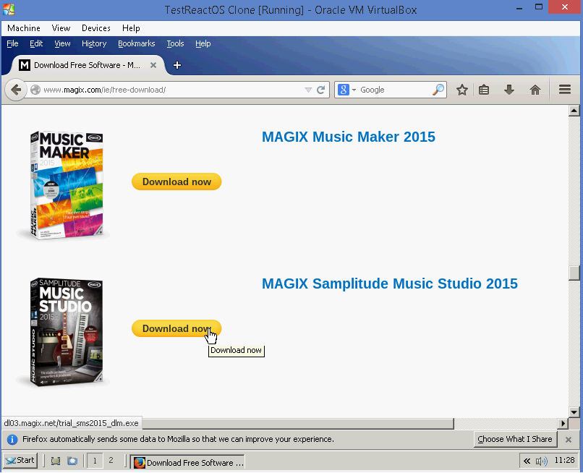Switch to virtual desktop 2
583x473 pixels.
[111, 461]
